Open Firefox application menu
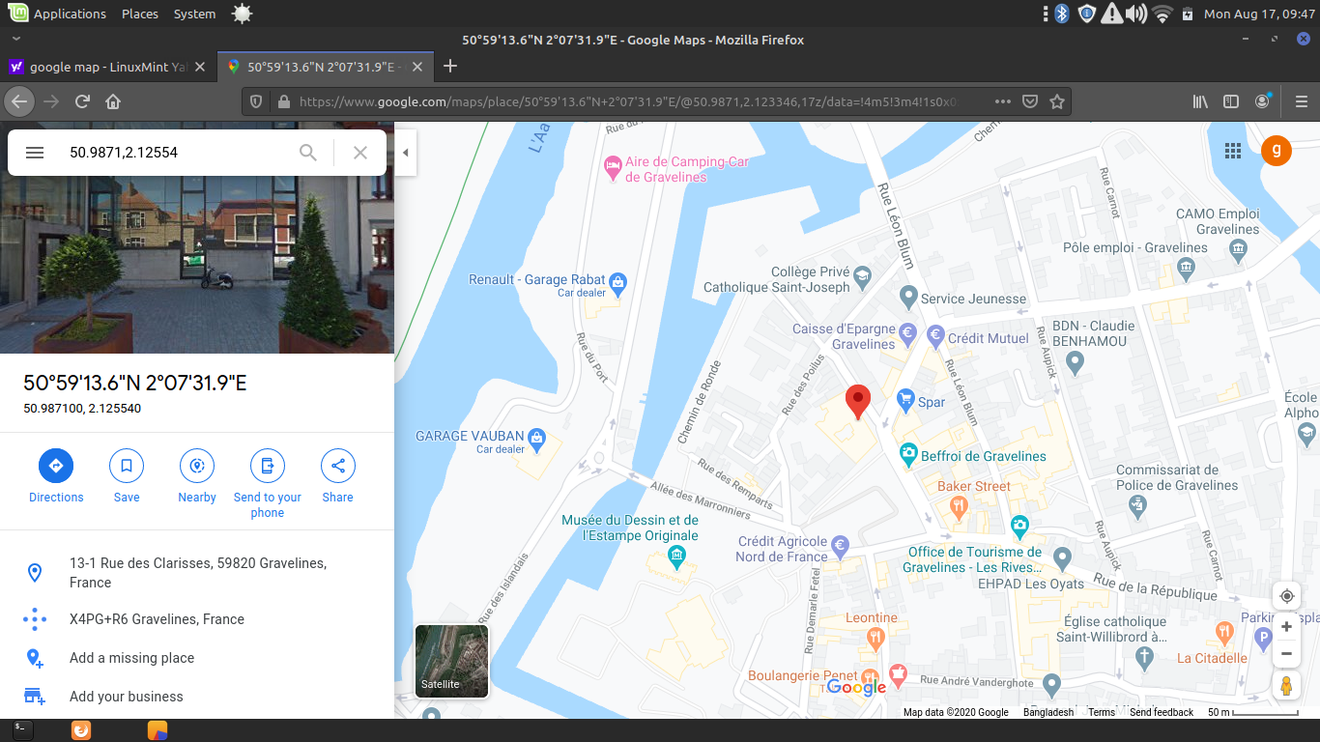Viewport: 1320px width, 742px height. tap(1301, 101)
